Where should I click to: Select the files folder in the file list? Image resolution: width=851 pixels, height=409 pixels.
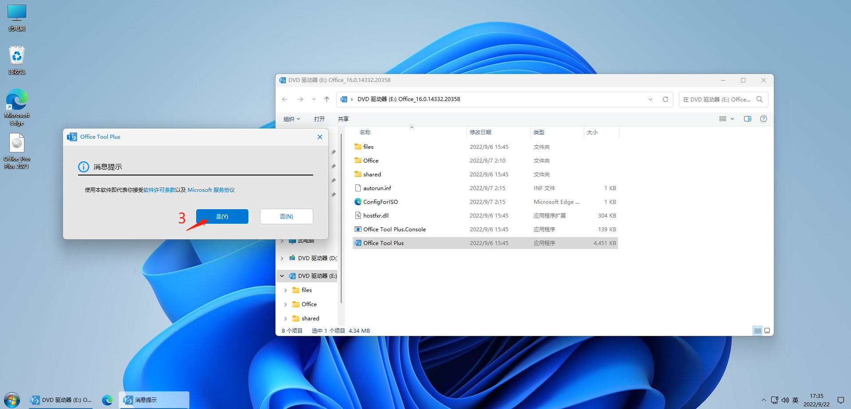tap(485, 147)
